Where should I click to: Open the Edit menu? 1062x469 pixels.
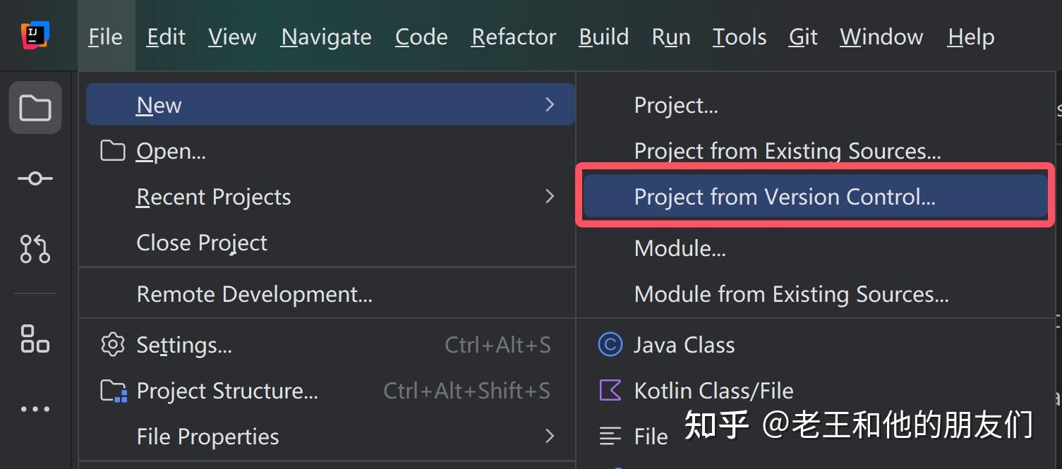(x=166, y=37)
